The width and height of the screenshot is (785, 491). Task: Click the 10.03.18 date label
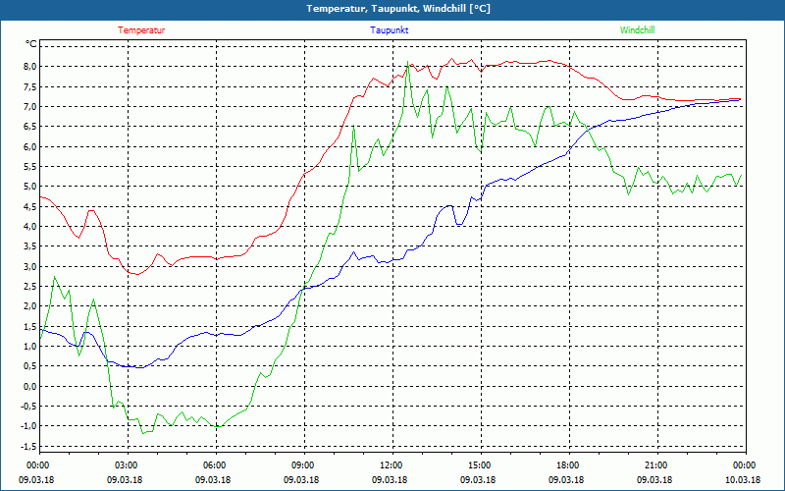coord(743,480)
